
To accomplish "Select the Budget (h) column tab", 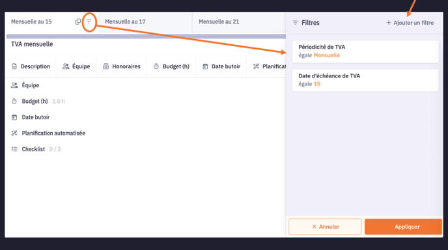I will pos(171,66).
